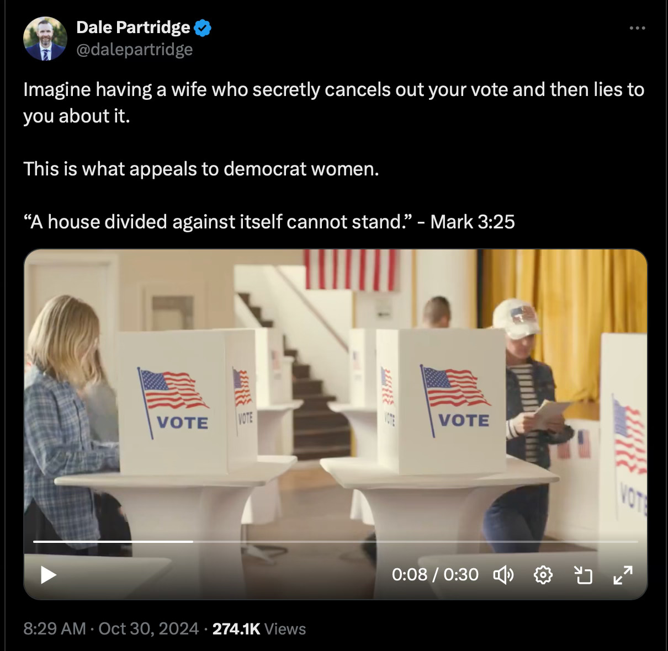Screen dimensions: 668x651
Task: Seek to the unplayed part of the video timeline
Action: (415, 541)
